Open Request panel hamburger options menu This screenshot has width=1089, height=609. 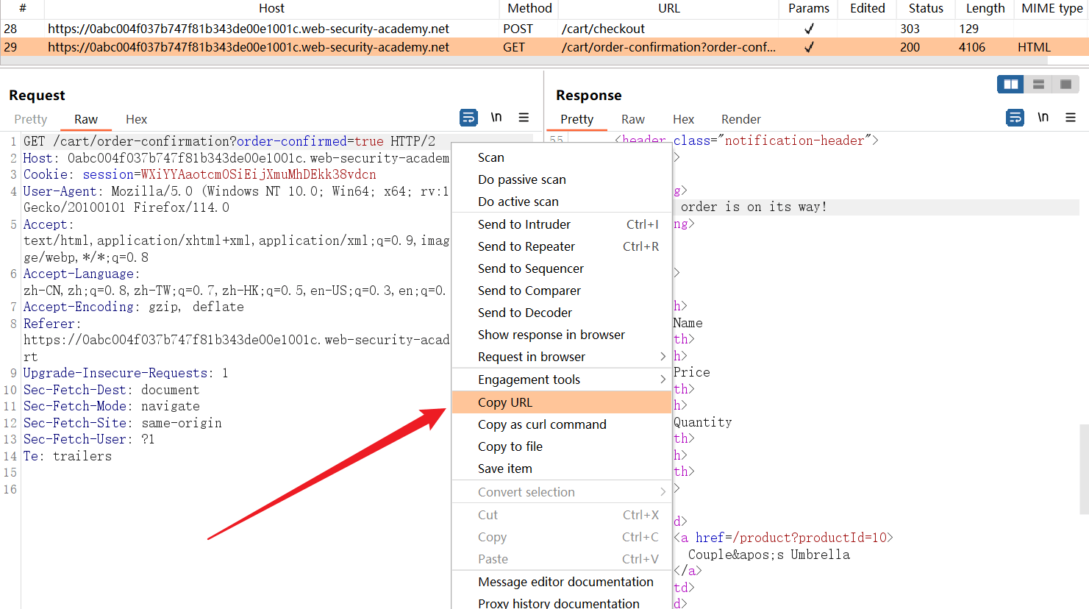[524, 118]
